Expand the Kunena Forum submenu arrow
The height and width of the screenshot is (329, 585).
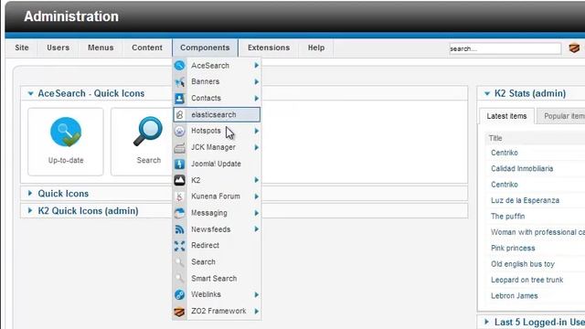point(257,196)
